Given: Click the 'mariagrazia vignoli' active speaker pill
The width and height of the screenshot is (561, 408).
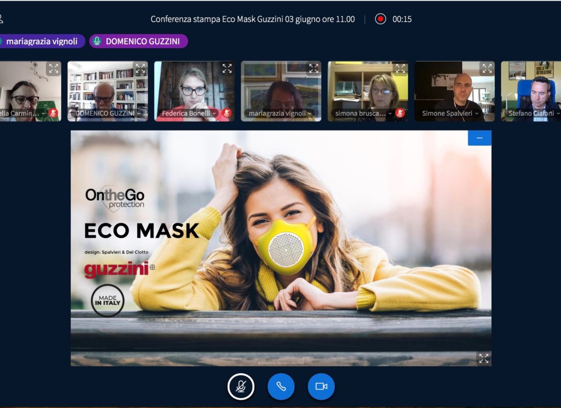Looking at the screenshot, I should [42, 41].
